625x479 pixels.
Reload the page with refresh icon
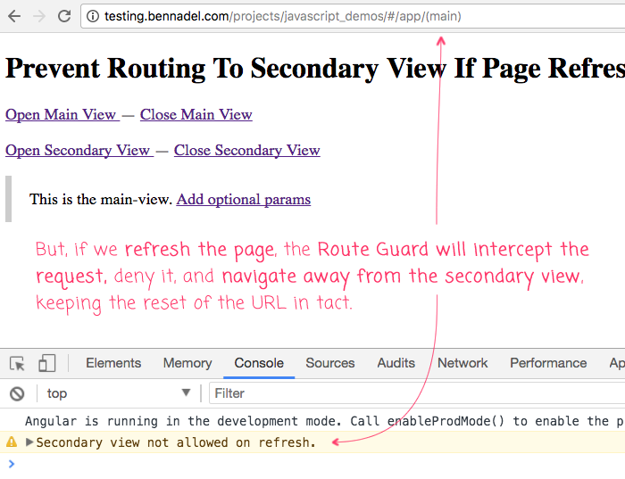(x=64, y=16)
